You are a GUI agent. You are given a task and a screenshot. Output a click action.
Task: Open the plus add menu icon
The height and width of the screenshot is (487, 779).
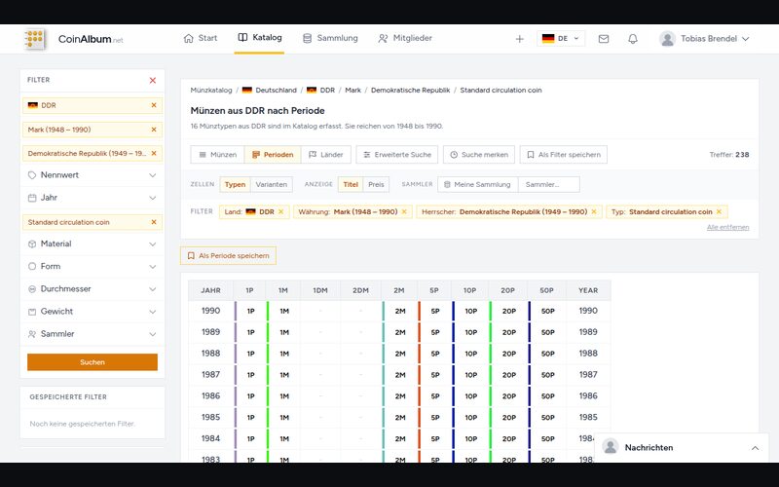519,39
